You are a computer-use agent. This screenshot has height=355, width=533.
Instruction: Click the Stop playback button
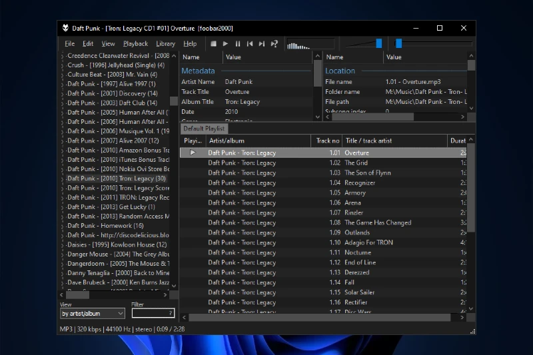[x=213, y=44]
